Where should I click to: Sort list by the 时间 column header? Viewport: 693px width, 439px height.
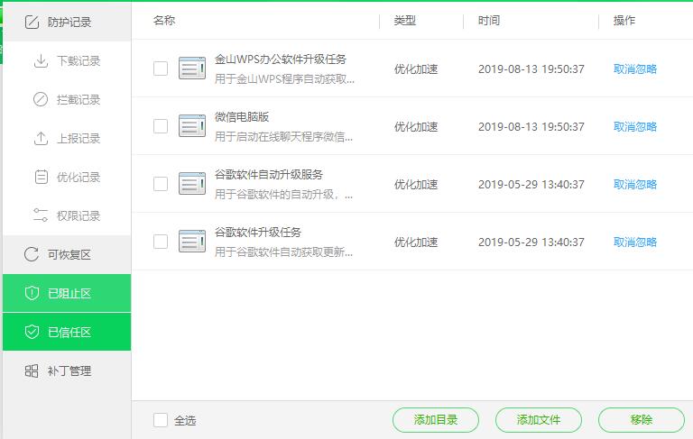coord(489,21)
